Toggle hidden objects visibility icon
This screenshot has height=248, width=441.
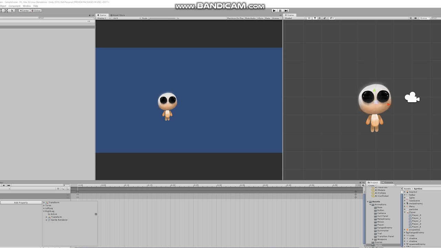pos(331,18)
